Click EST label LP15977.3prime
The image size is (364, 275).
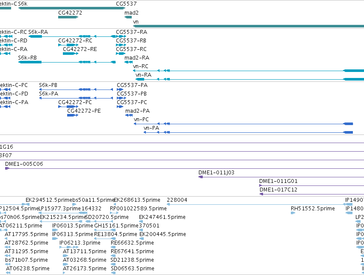(x=59, y=209)
